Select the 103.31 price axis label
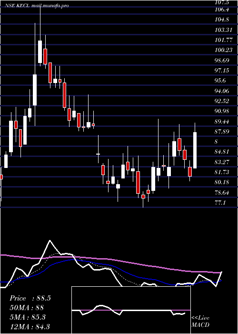This screenshot has width=238, height=334. point(223,30)
